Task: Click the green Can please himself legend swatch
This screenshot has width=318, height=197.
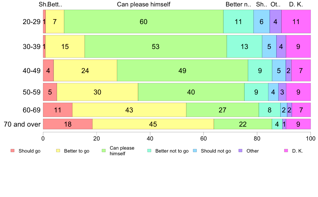Action: (x=104, y=150)
